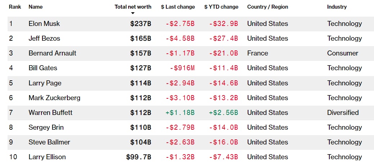Click the Larry Page name

click(45, 83)
